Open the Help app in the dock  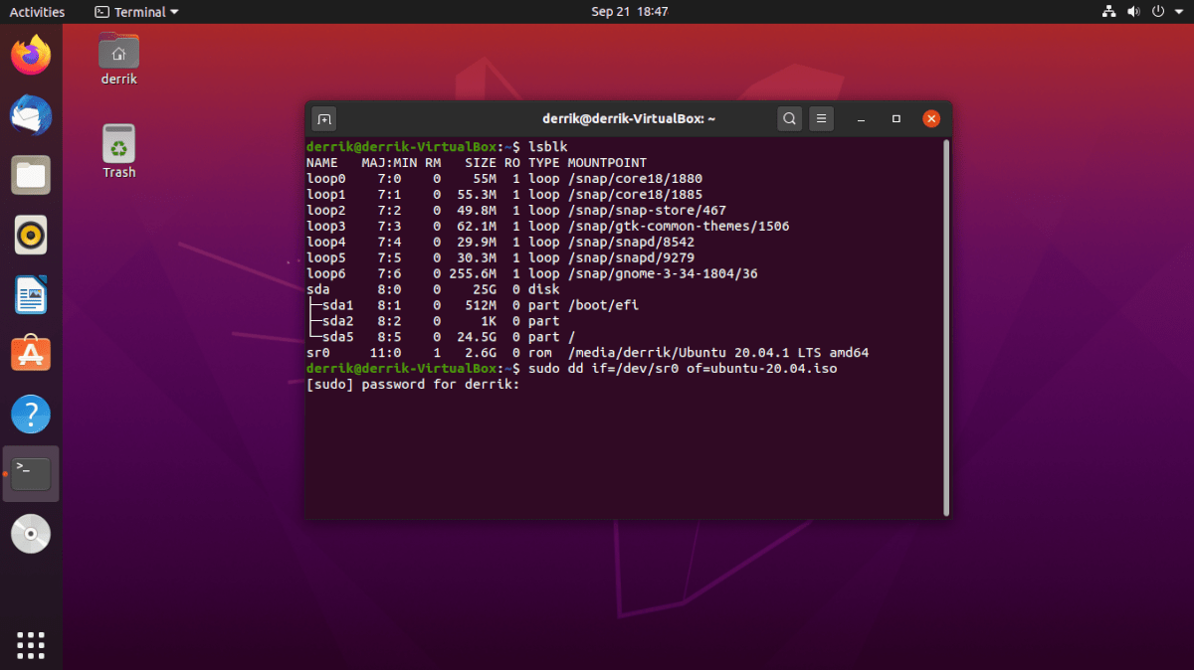[30, 414]
